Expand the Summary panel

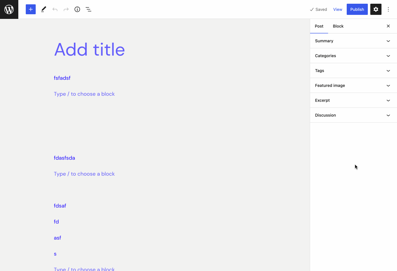354,41
